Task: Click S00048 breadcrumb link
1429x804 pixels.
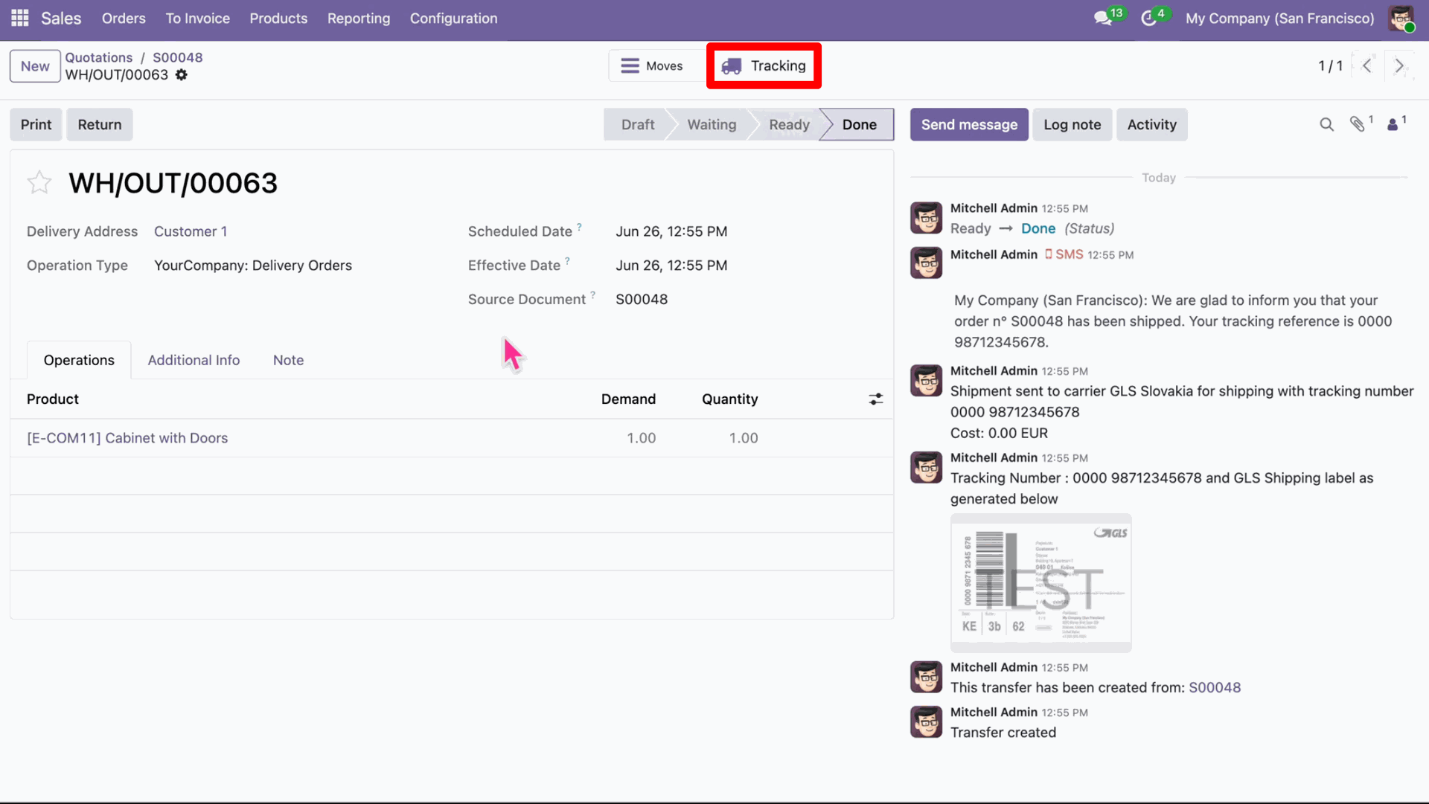Action: coord(177,57)
